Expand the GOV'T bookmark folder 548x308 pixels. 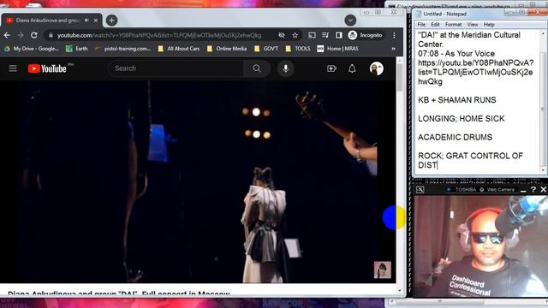(266, 49)
